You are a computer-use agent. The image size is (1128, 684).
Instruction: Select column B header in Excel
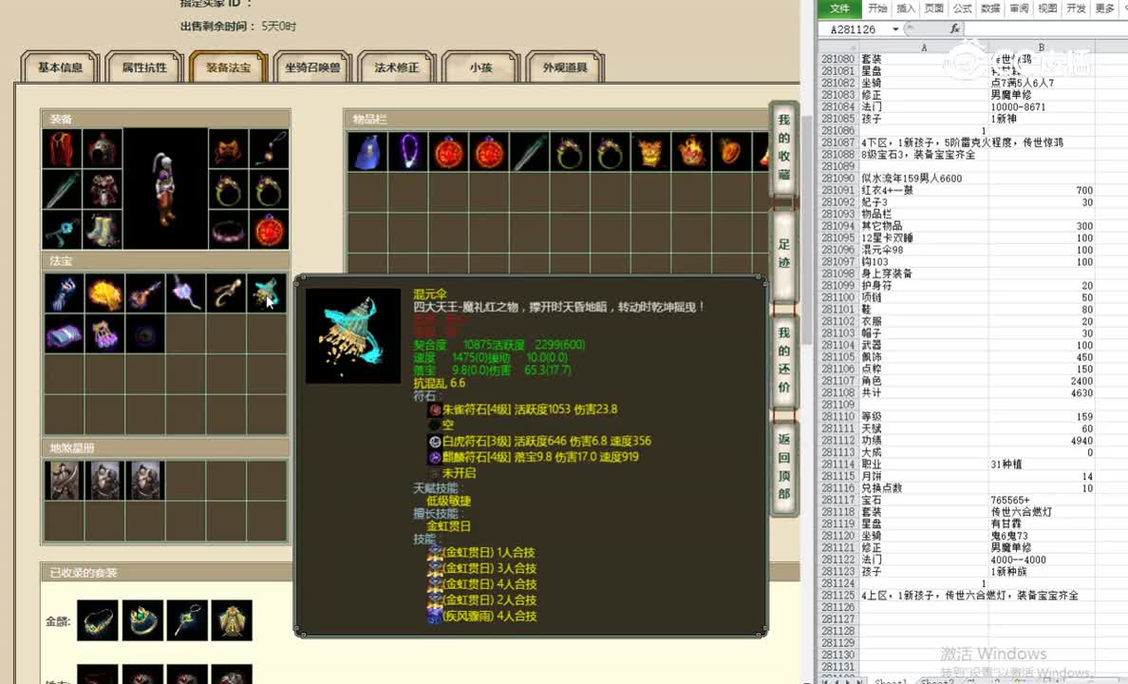pos(1042,47)
